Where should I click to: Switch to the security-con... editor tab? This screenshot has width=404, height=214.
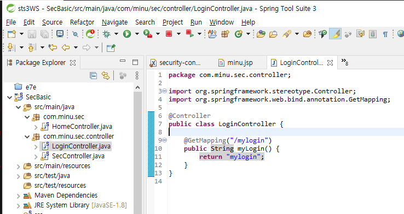pos(175,63)
